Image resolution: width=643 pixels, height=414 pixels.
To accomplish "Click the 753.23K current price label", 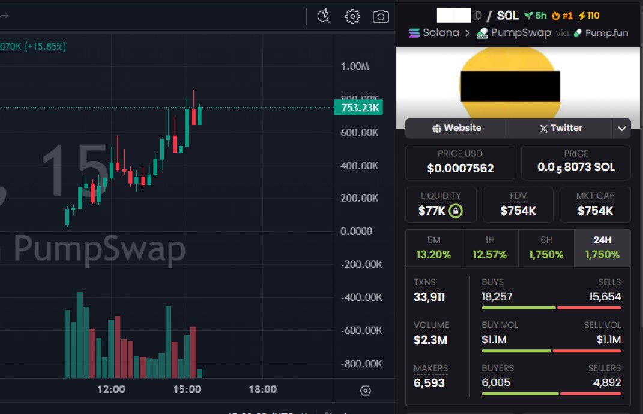I will 359,108.
